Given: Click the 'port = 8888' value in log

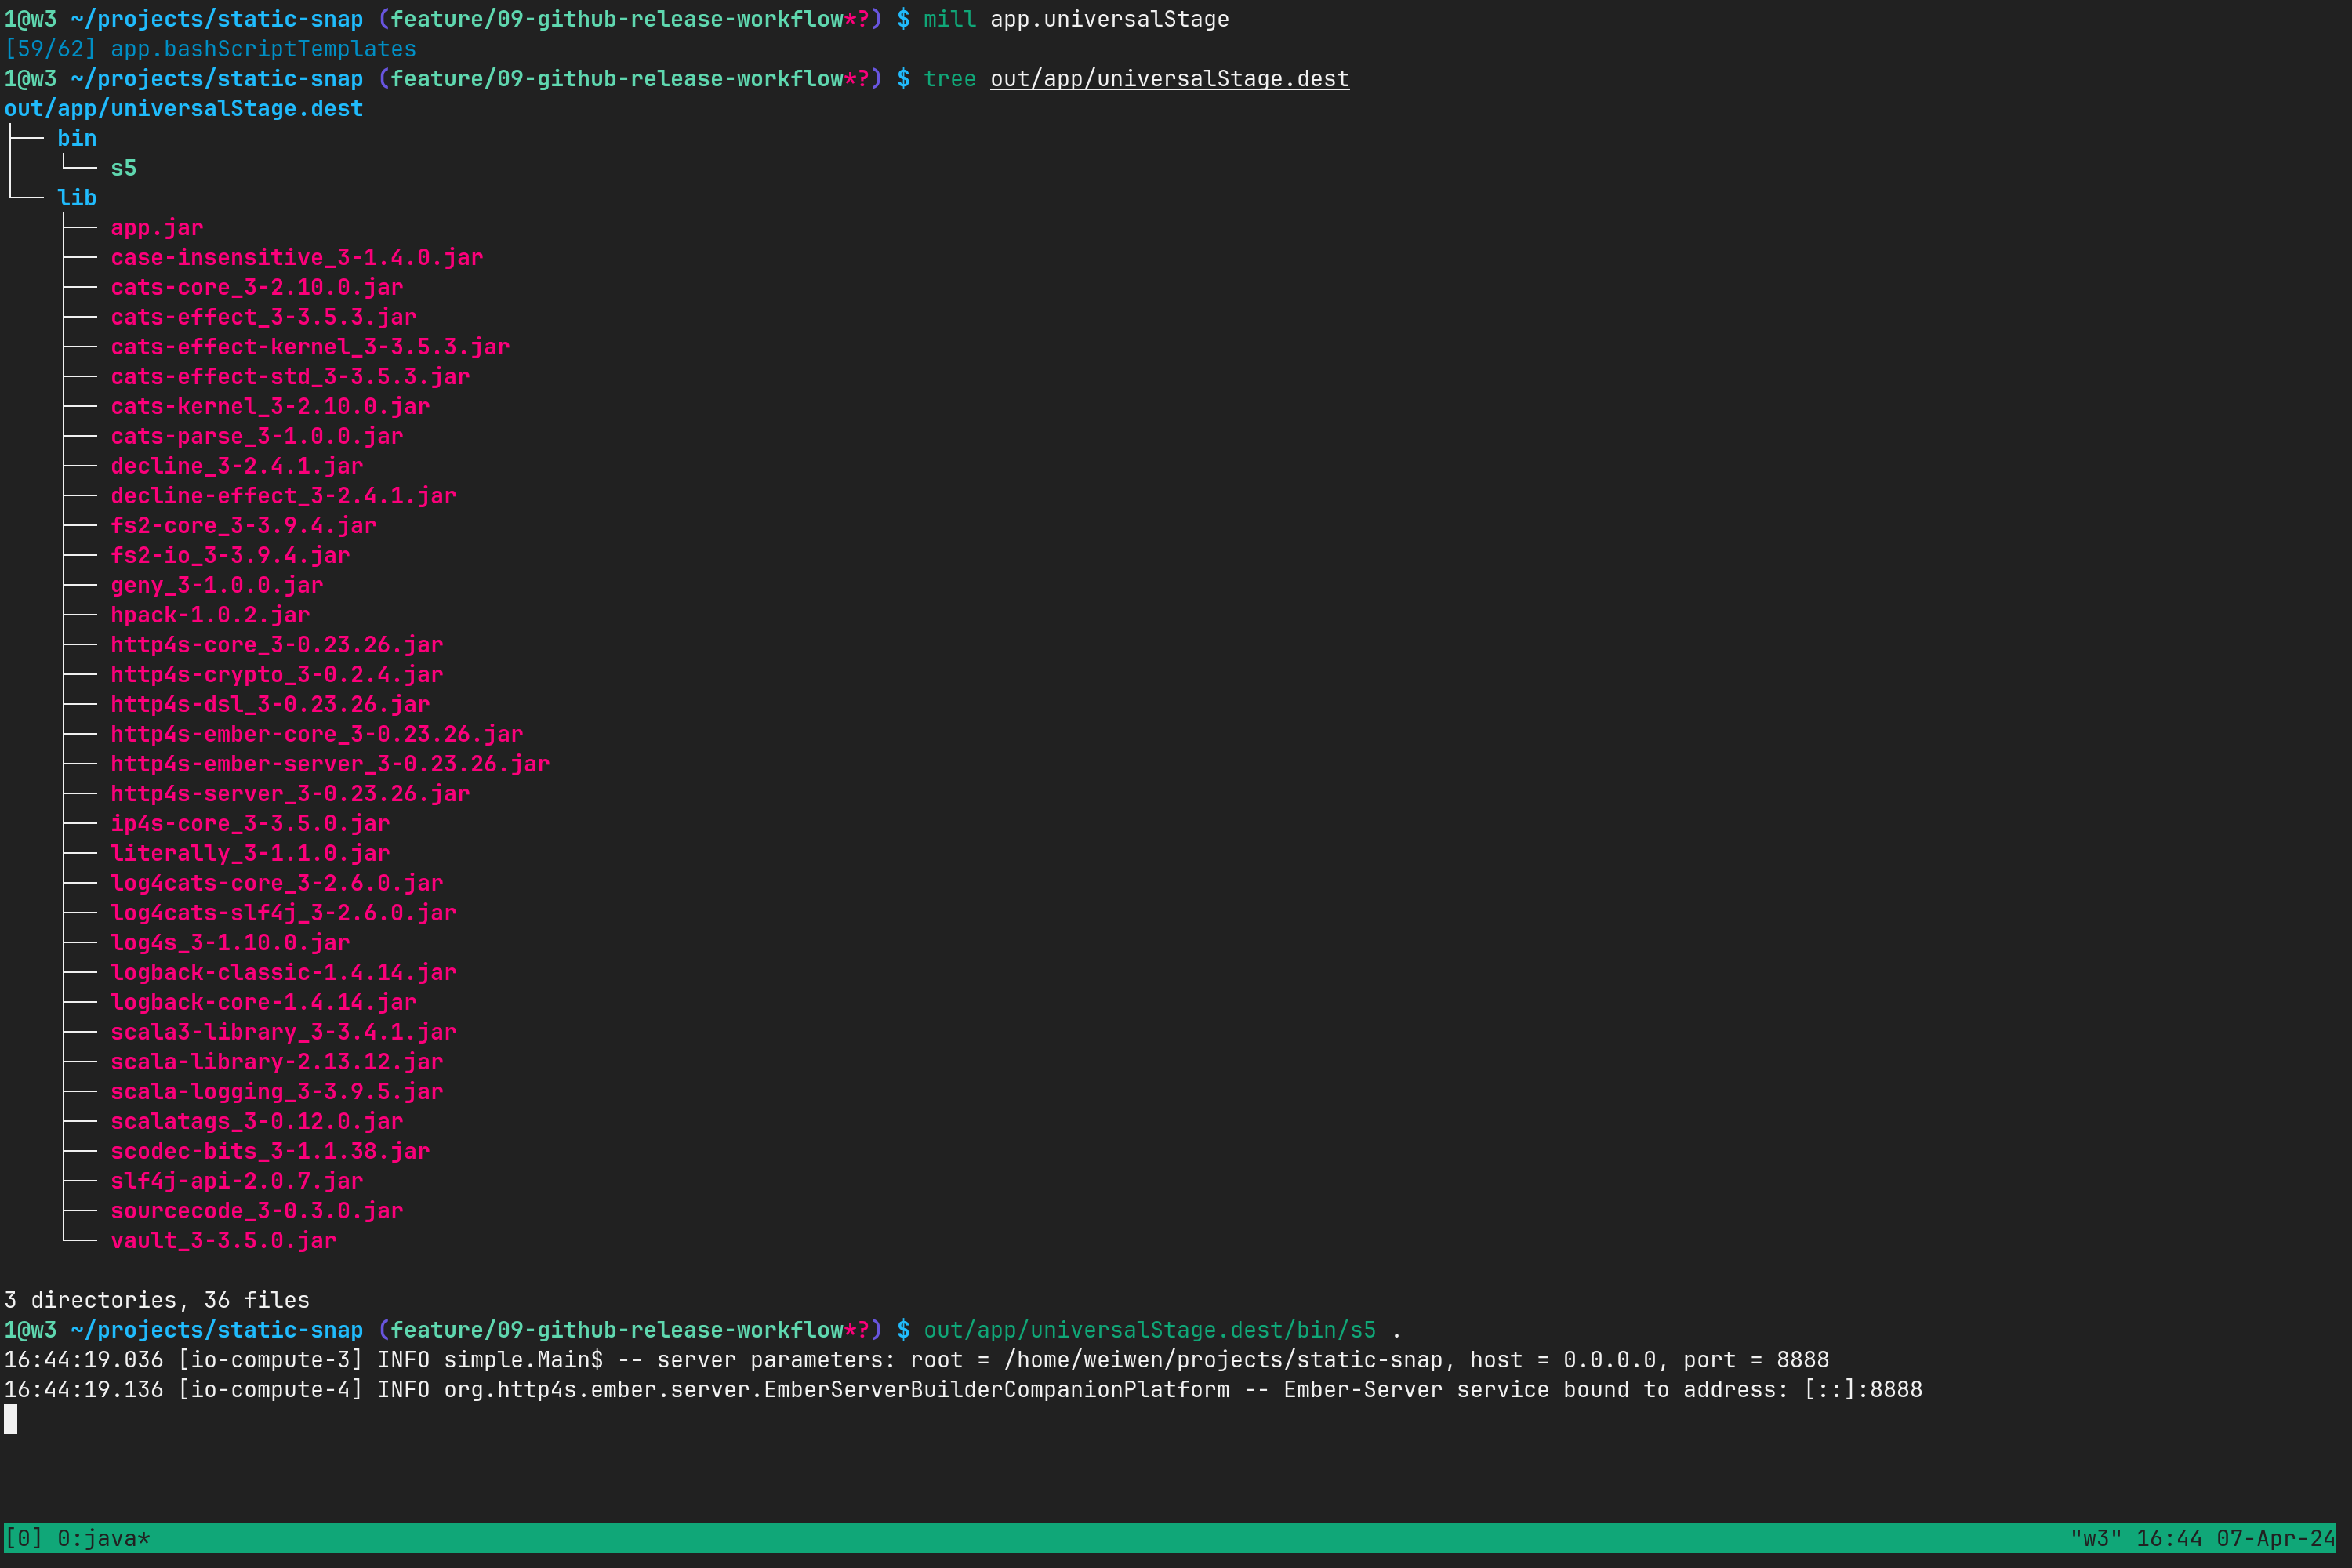Looking at the screenshot, I should (x=1756, y=1360).
